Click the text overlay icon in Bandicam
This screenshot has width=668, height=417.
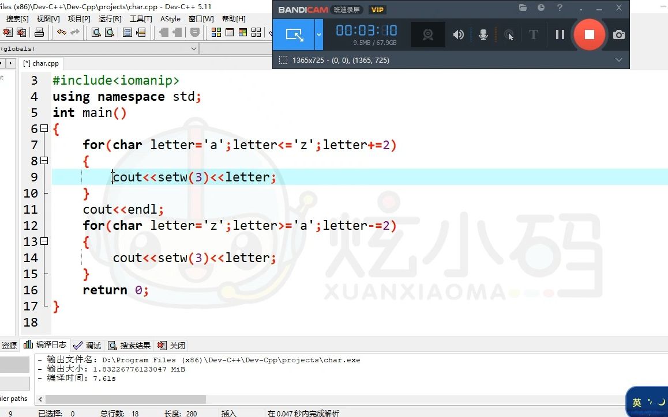coord(533,35)
